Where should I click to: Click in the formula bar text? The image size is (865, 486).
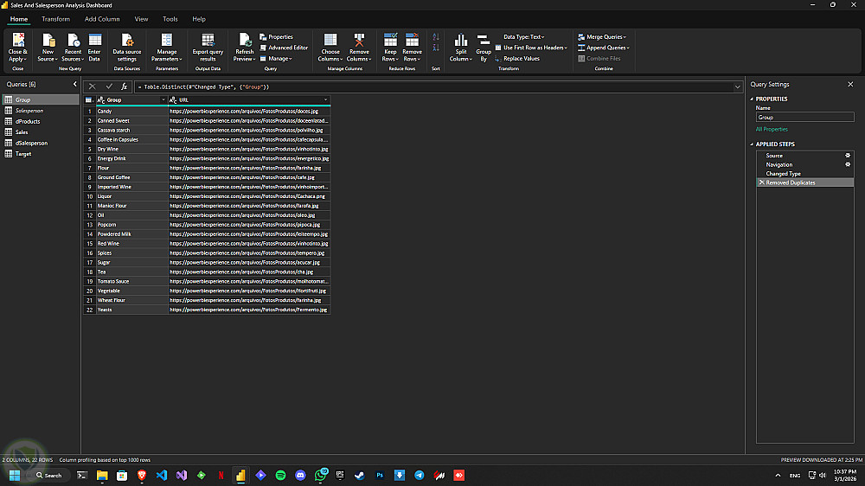click(x=203, y=87)
